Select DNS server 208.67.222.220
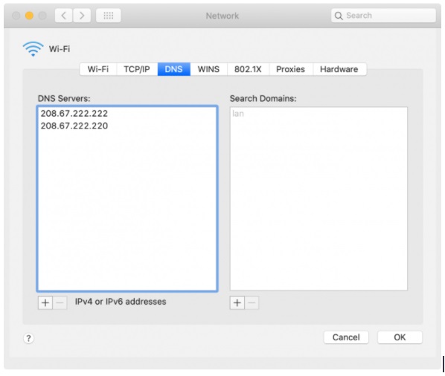445x376 pixels. pos(74,126)
